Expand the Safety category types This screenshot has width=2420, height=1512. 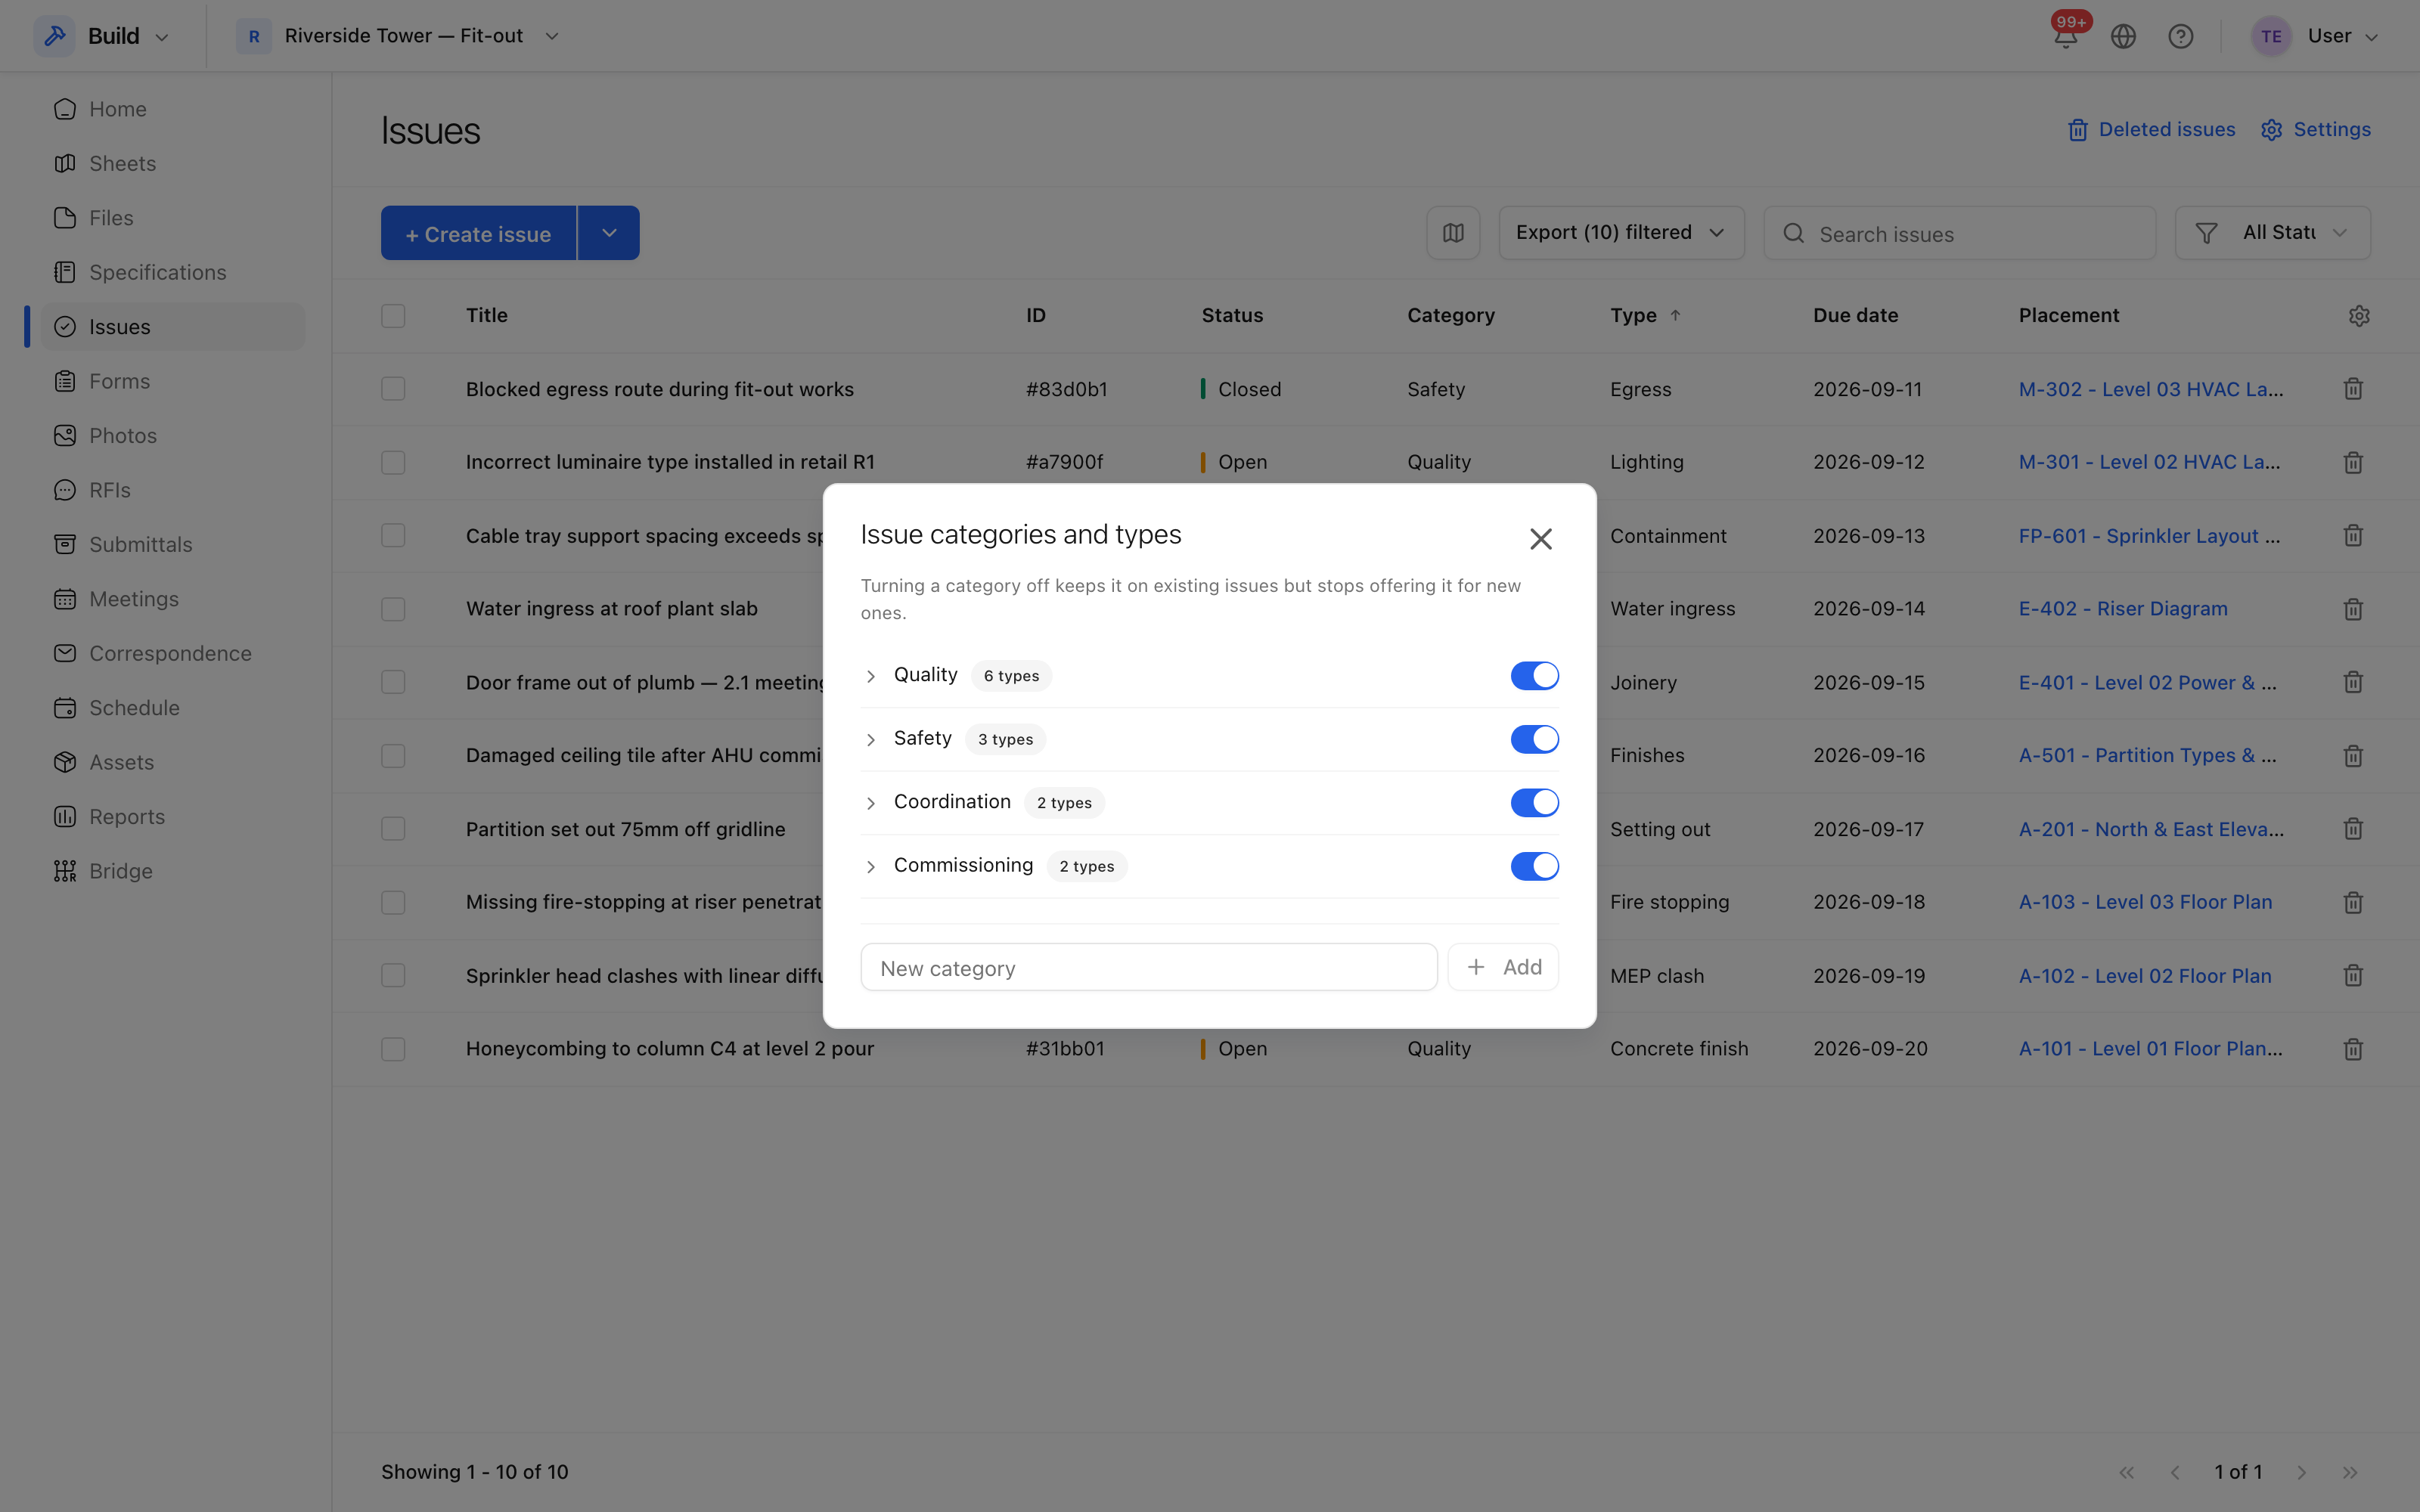(871, 740)
